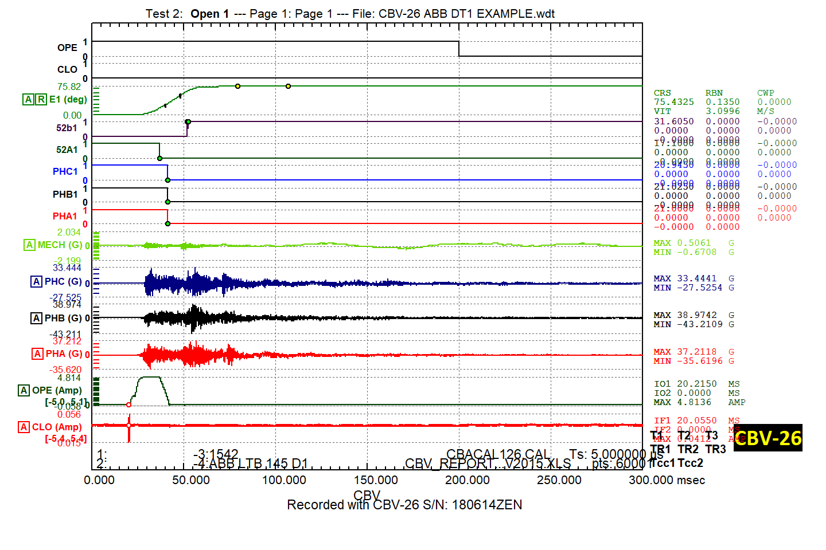Click the 52A1 channel label

coord(67,150)
